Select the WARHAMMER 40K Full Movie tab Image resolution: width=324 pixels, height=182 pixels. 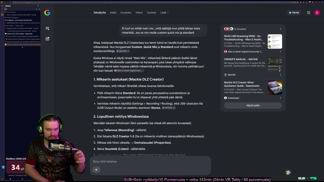pyautogui.click(x=22, y=23)
